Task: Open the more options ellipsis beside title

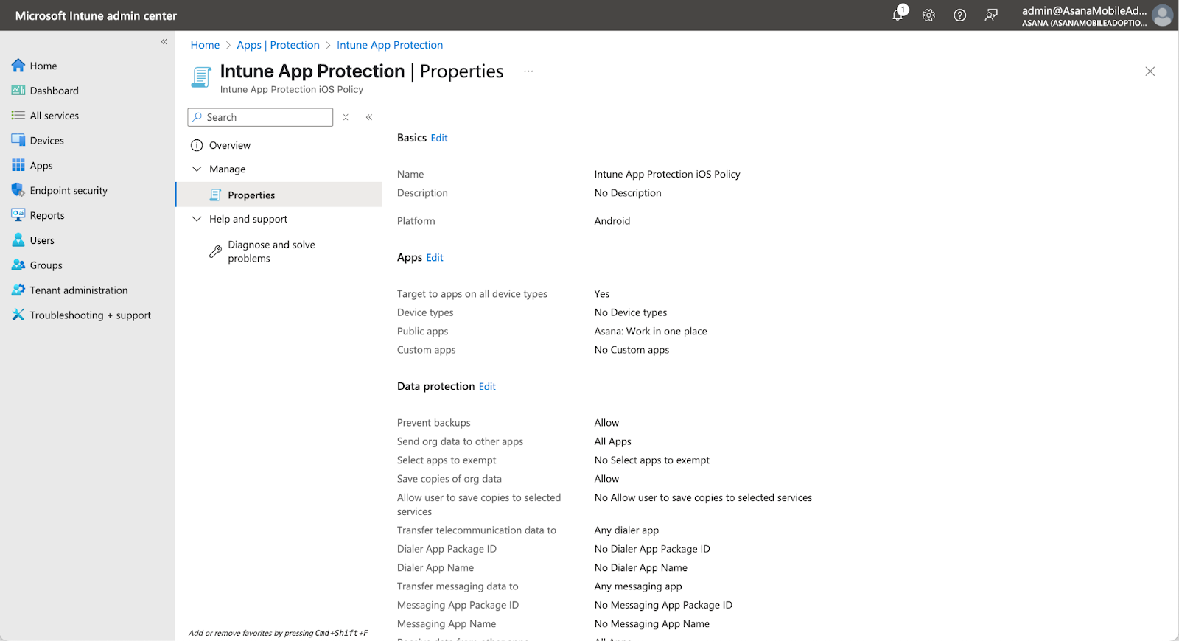Action: pos(528,71)
